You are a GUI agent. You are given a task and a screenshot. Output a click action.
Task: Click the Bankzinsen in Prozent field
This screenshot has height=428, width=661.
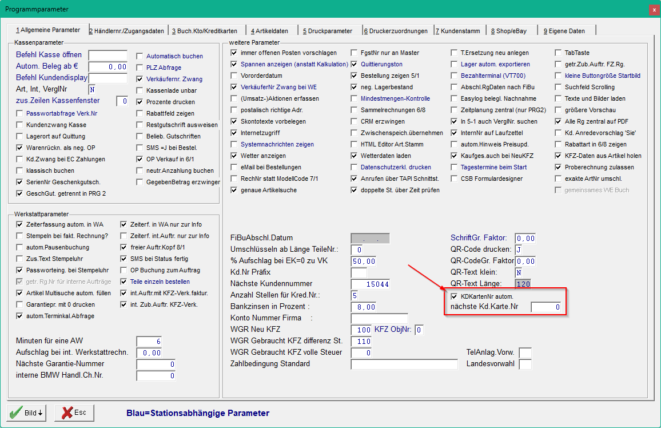pos(364,307)
